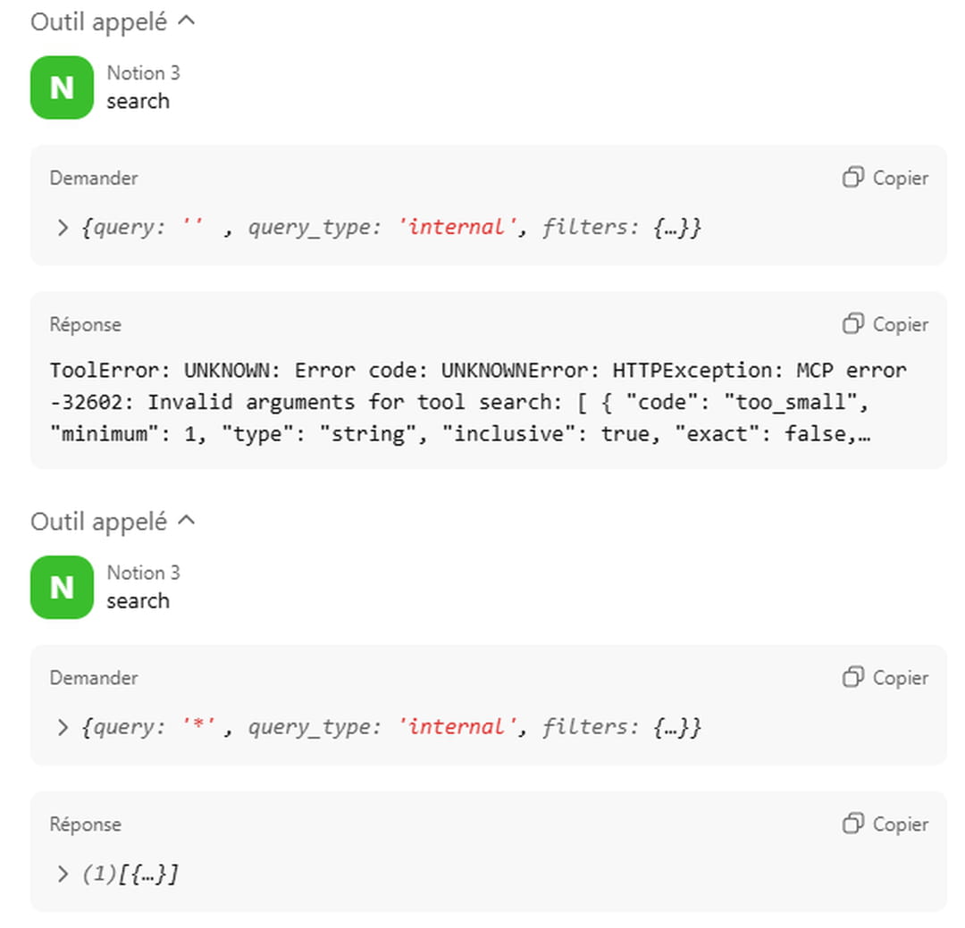Click the "Copier" label of the error response
The height and width of the screenshot is (928, 965).
coord(900,324)
